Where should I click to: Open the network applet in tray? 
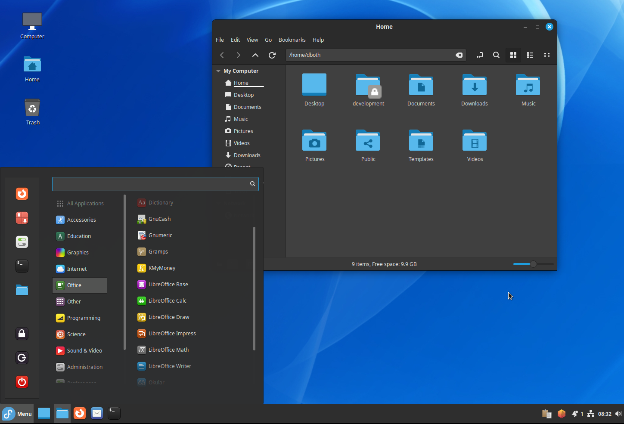click(591, 414)
